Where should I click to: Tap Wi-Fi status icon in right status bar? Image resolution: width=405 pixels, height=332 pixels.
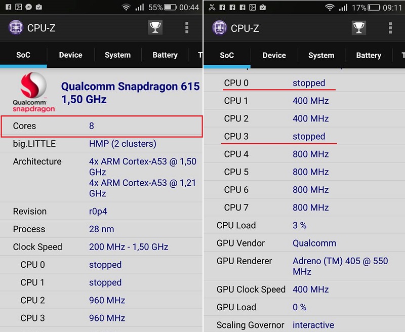tap(330, 8)
